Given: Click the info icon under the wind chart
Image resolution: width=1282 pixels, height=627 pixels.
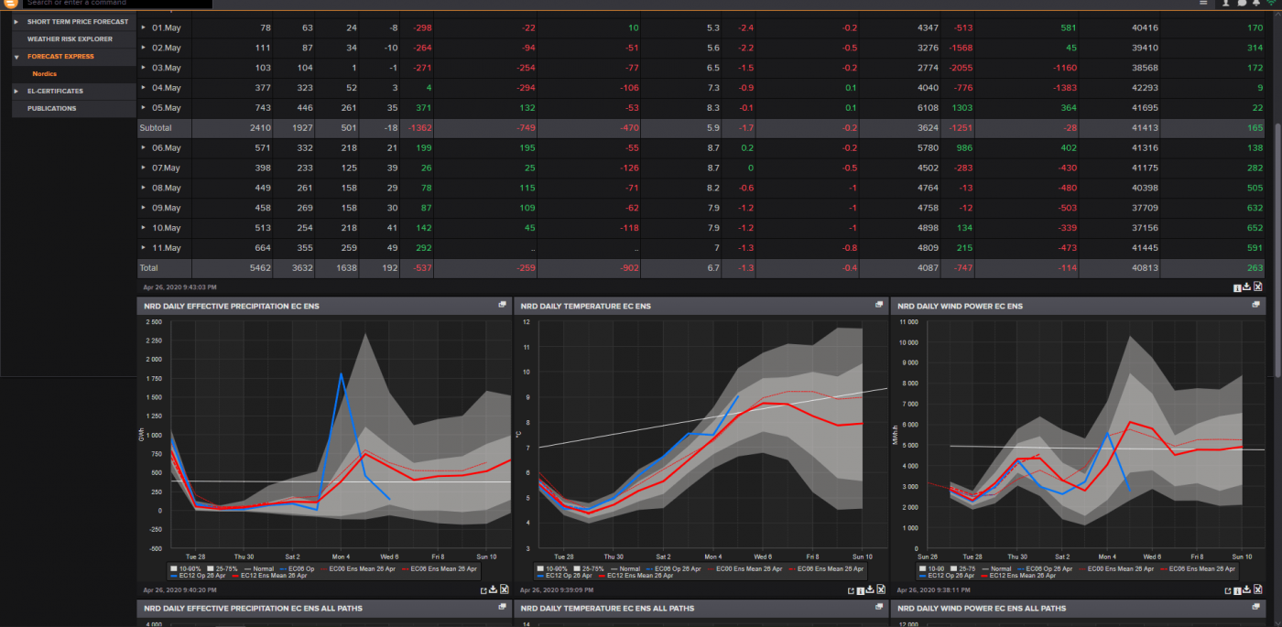Looking at the screenshot, I should pos(1237,589).
